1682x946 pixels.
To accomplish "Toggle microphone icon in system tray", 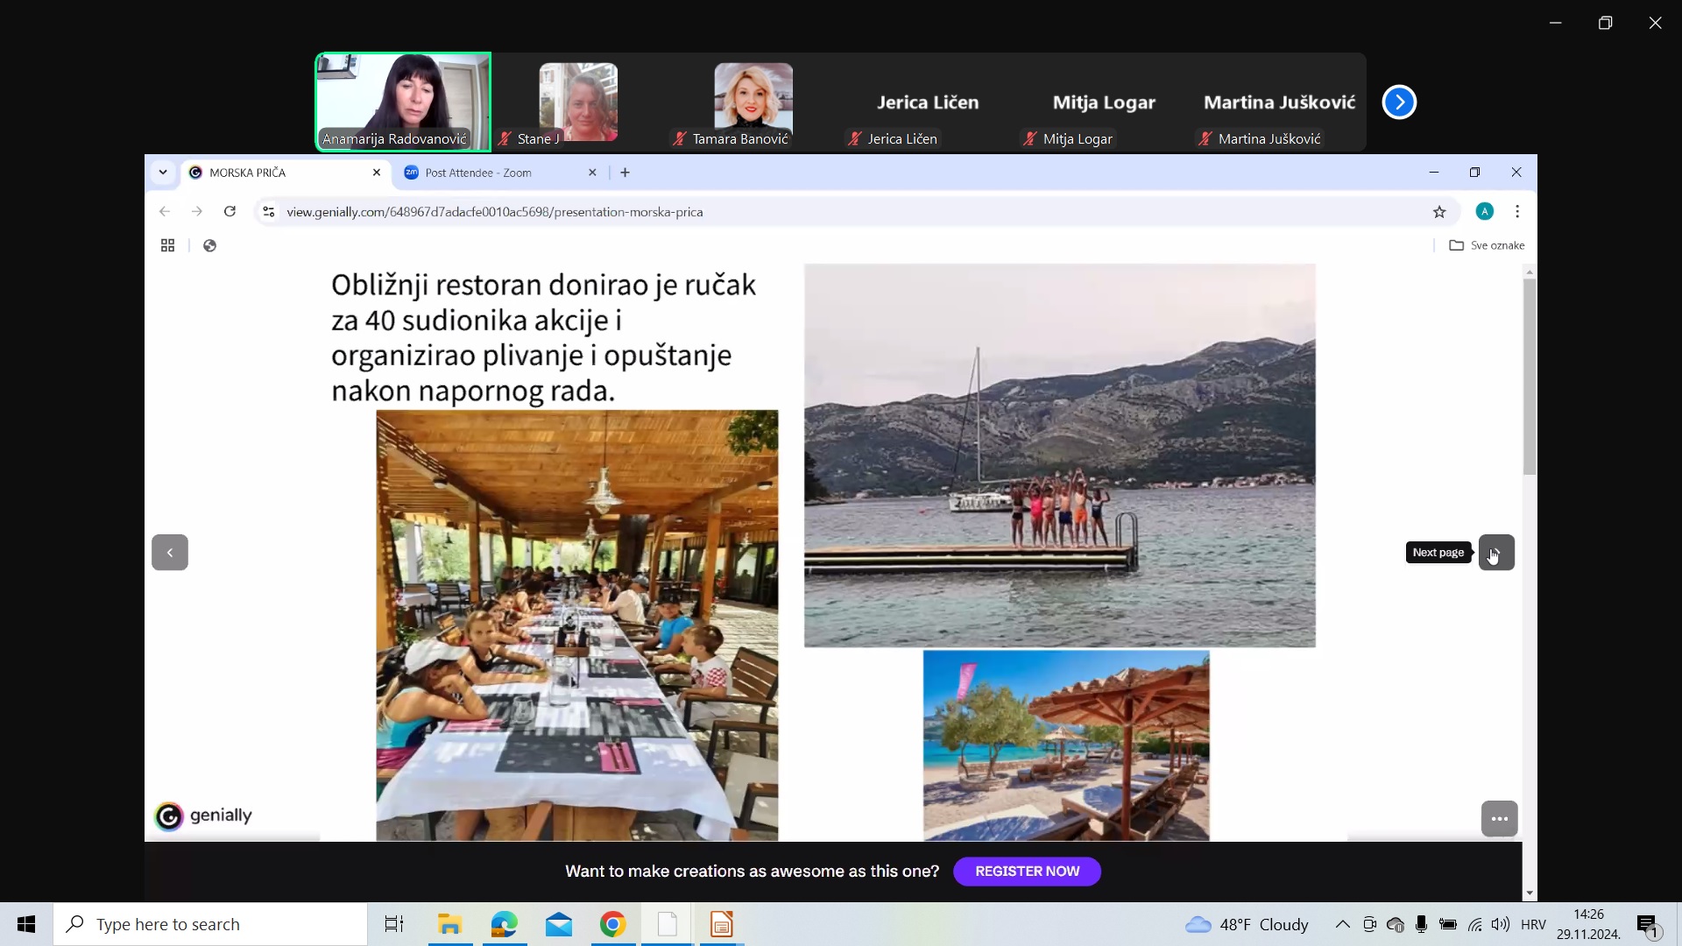I will pos(1422,924).
